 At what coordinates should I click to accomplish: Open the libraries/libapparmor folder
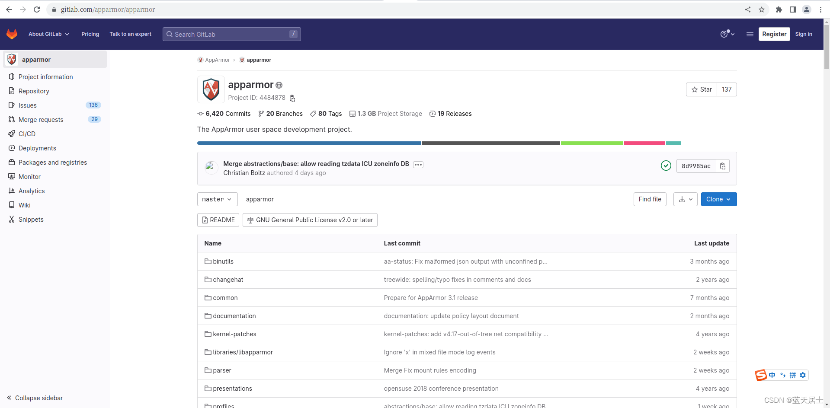[243, 352]
